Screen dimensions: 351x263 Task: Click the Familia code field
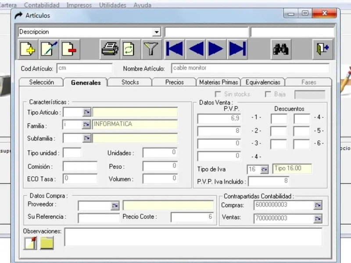point(72,124)
